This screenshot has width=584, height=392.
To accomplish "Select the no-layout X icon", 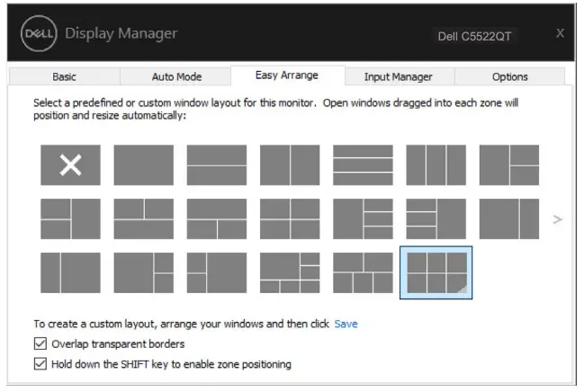I will (70, 165).
